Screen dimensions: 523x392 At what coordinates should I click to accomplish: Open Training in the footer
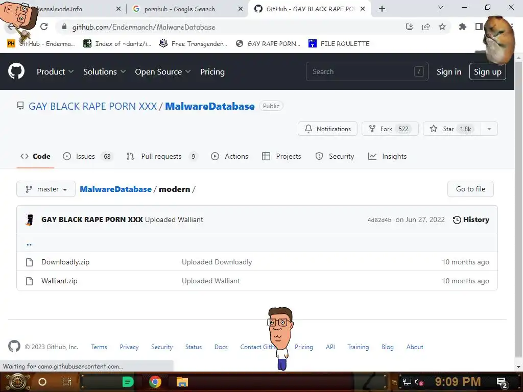[x=358, y=347]
